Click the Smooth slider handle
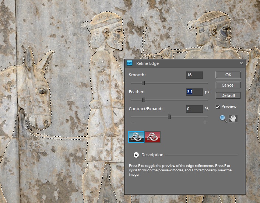Viewport: 260px width, 203px height. coord(143,83)
